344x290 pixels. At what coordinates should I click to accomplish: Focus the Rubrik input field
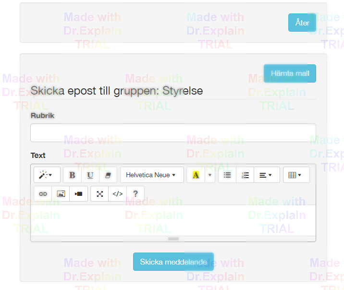coord(173,133)
